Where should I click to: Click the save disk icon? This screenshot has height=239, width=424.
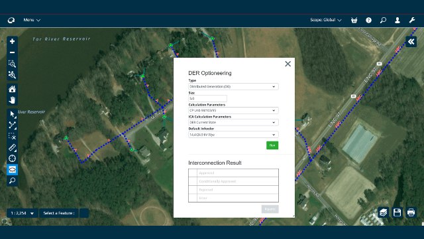tap(397, 212)
